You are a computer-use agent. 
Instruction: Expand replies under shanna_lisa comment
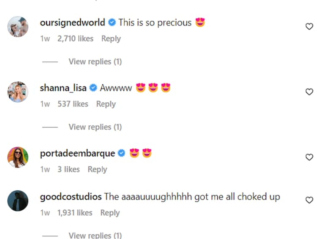(95, 127)
